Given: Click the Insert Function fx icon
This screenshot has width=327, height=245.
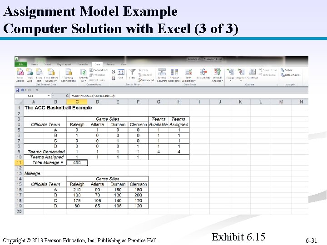Looking at the screenshot, I should (67, 96).
